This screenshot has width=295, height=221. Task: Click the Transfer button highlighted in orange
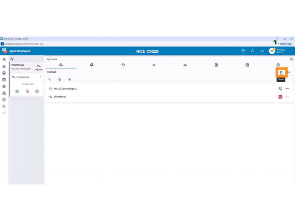[281, 73]
